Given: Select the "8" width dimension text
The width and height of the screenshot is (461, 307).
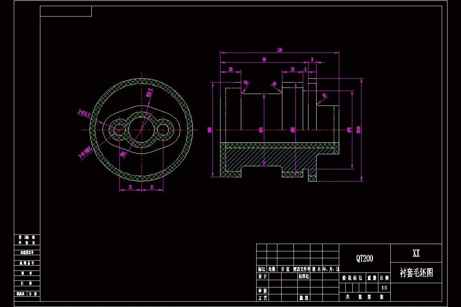Looking at the screenshot, I should [312, 59].
